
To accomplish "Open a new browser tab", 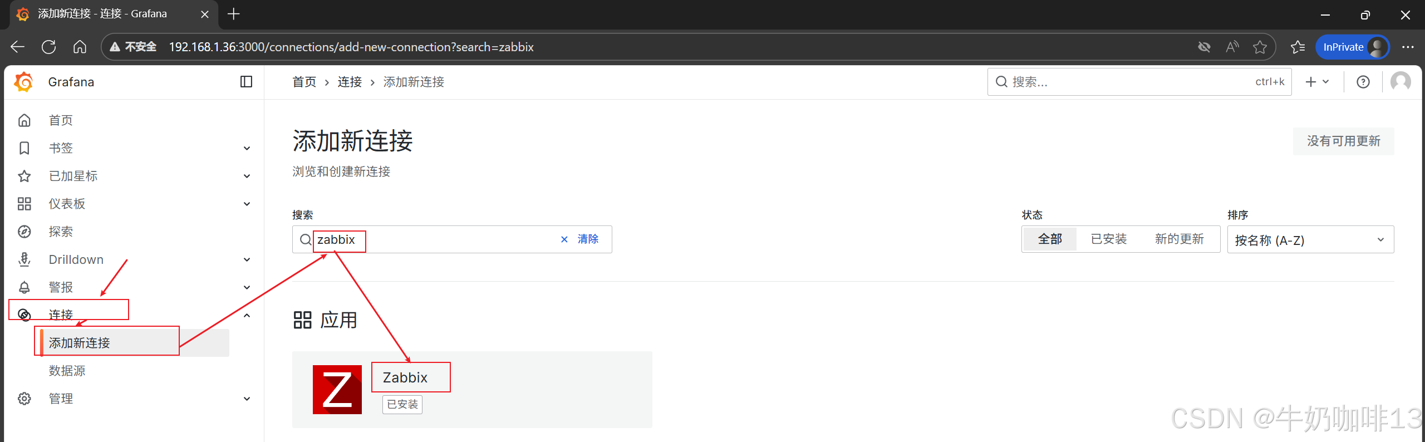I will (234, 14).
